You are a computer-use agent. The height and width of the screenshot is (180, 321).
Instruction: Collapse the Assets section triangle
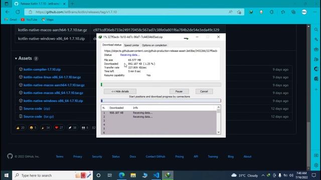[16, 58]
